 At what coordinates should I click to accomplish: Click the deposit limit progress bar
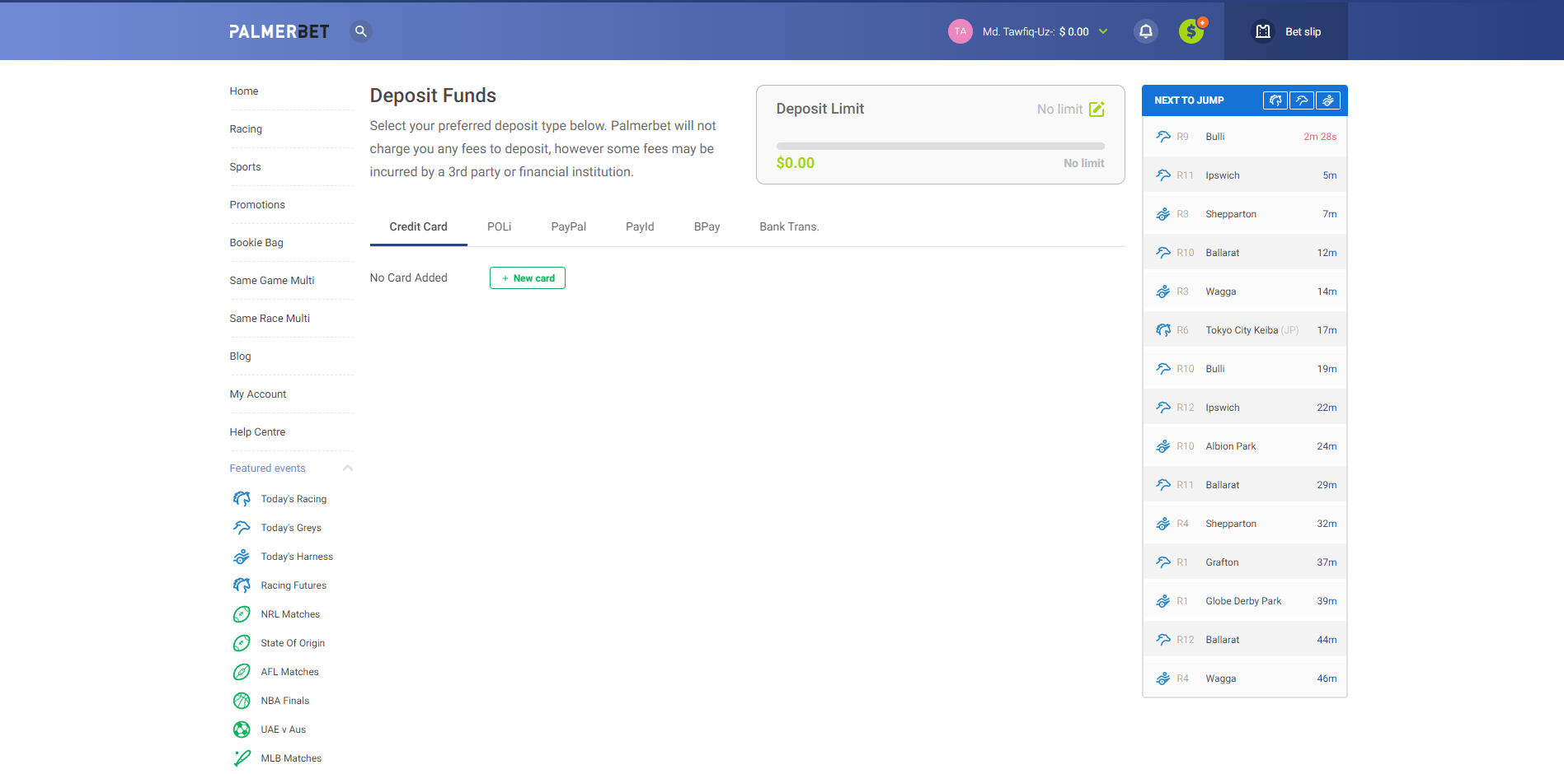point(940,146)
